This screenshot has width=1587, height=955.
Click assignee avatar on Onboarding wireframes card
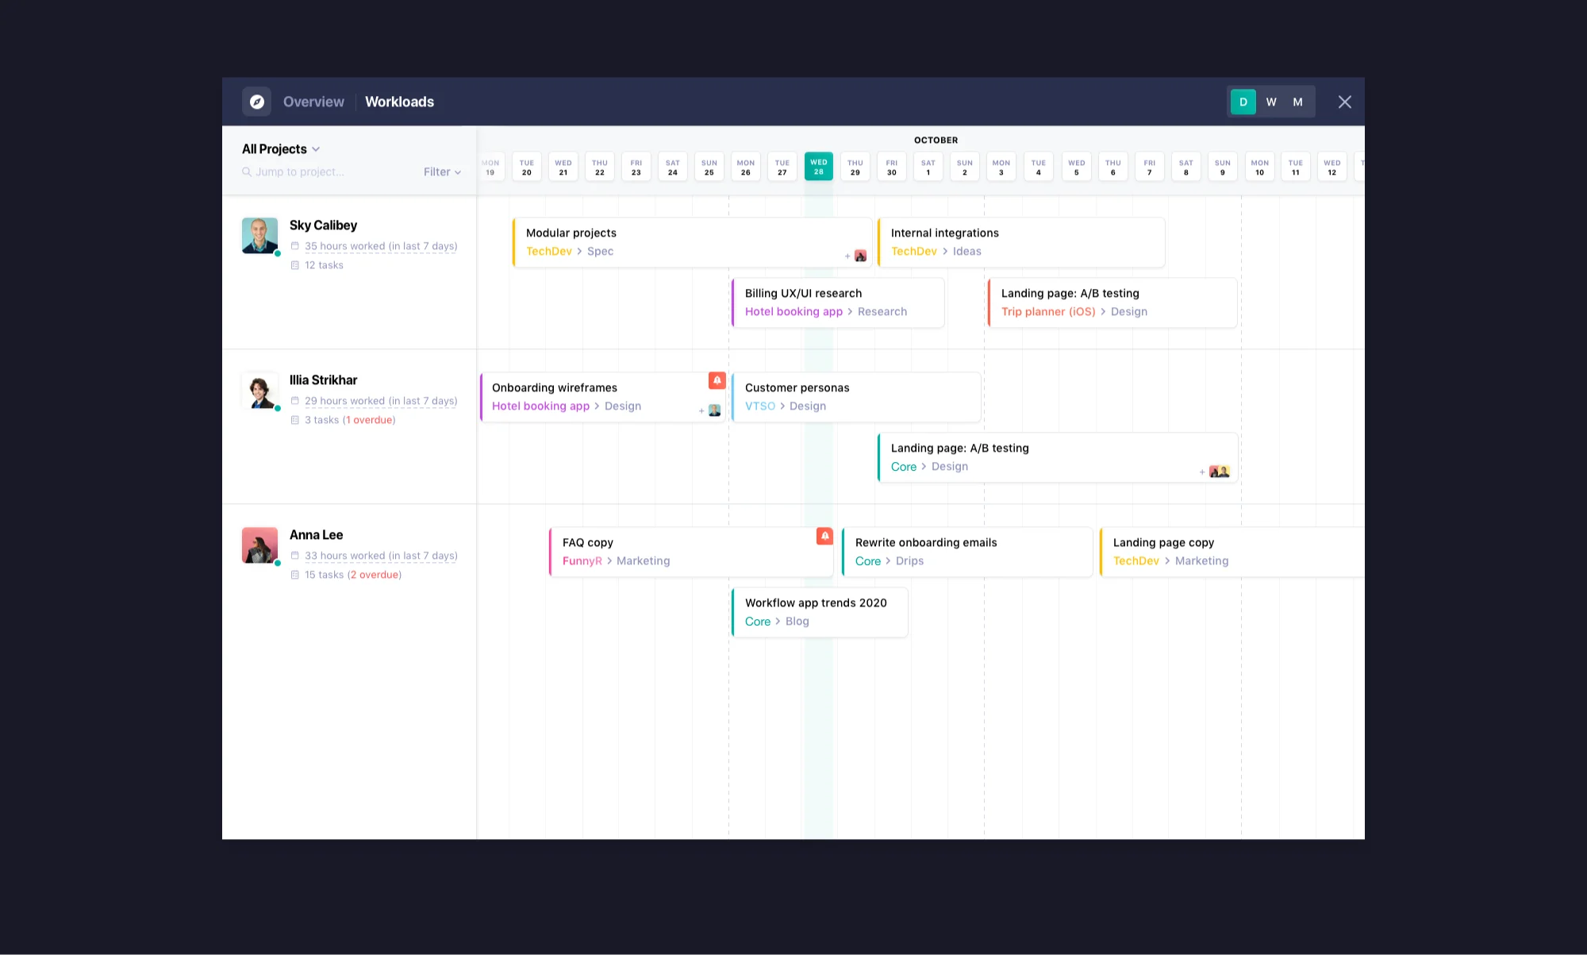coord(714,410)
